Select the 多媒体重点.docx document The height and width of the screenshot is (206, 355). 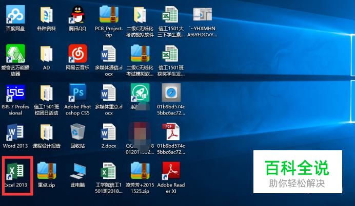(x=108, y=93)
